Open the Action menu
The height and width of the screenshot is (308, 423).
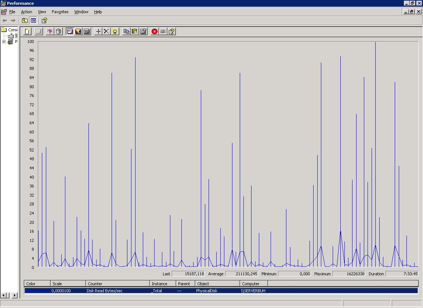coord(26,12)
